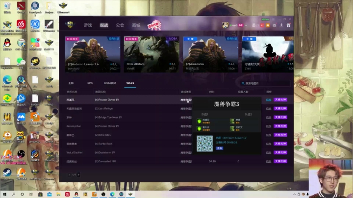
Task: Select the (4)Bridge Too Near LV row
Action: [x=176, y=117]
